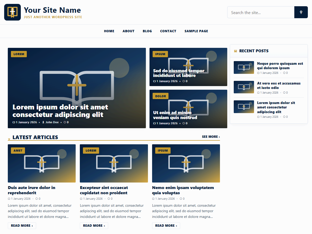Open article Nemo enim ipsam voluptatem

click(x=183, y=190)
